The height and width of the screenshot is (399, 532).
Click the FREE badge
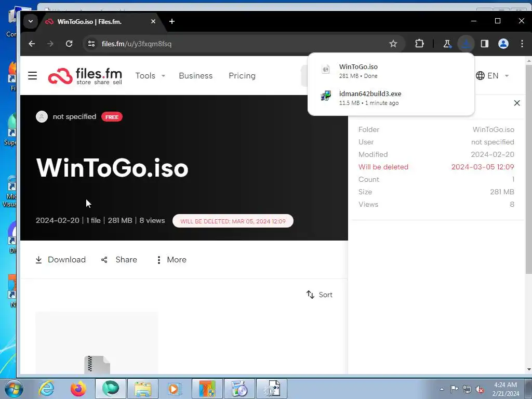pos(112,117)
